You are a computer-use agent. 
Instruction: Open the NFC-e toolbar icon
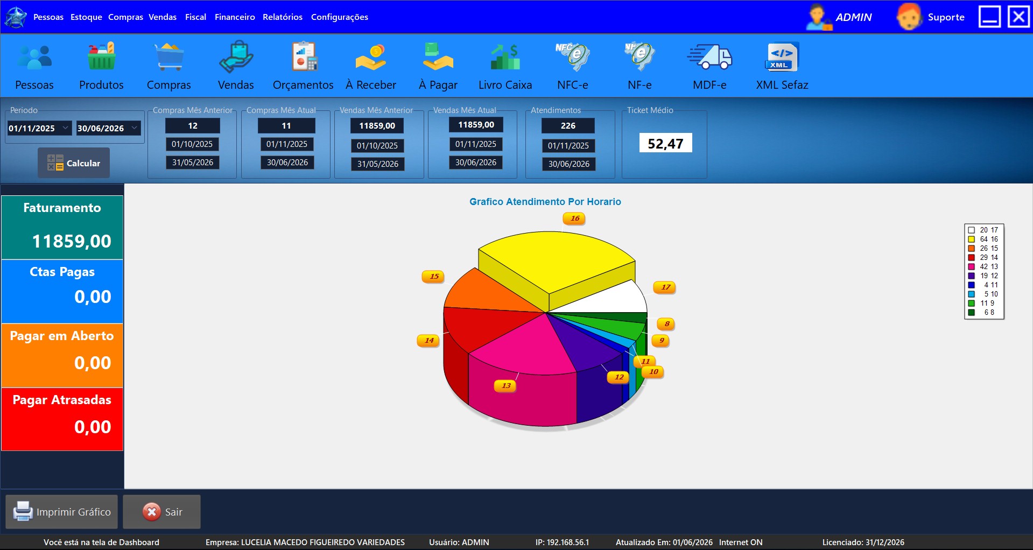pos(573,57)
